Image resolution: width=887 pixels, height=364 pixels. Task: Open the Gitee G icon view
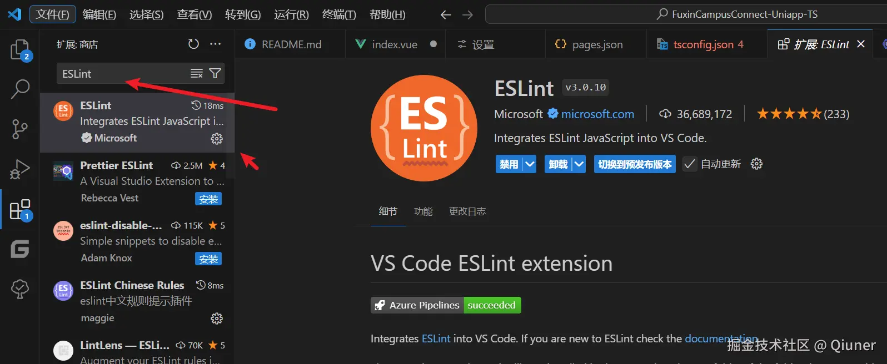[x=20, y=249]
